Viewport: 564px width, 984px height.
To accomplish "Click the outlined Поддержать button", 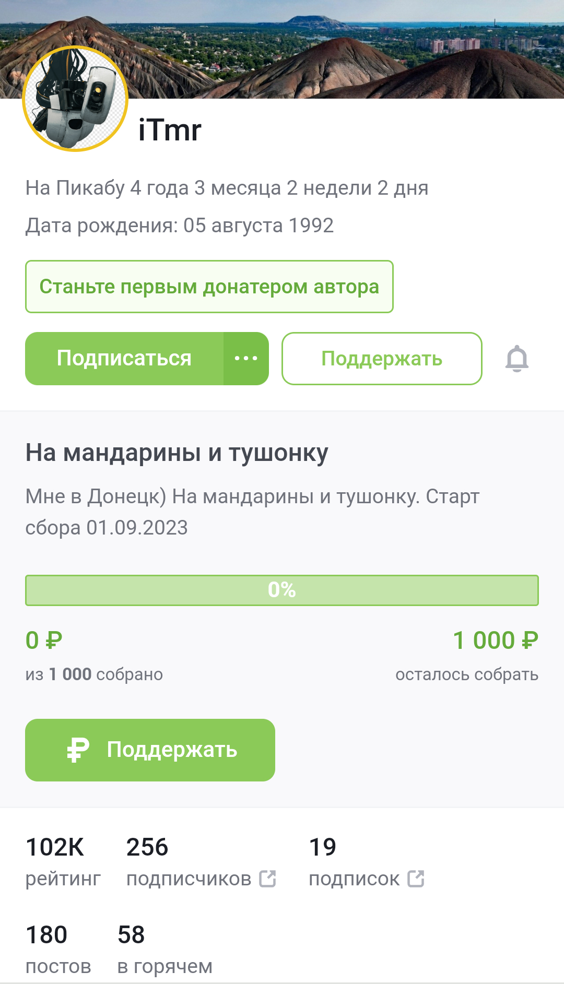I will (x=382, y=359).
